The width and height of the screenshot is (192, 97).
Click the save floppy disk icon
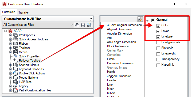[83, 25]
